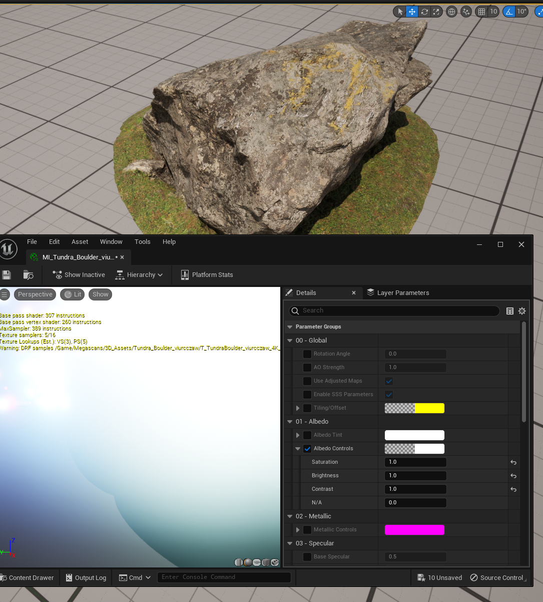Viewport: 543px width, 602px height.
Task: Click Platform Stats button
Action: pyautogui.click(x=207, y=275)
